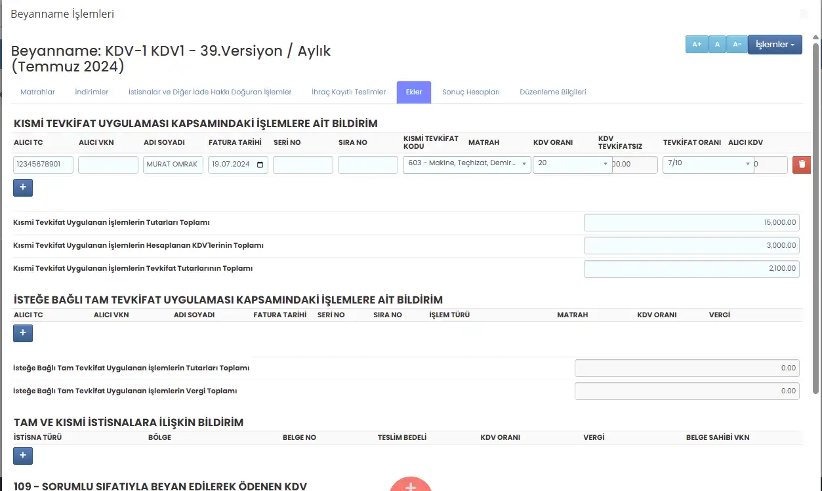Expand the Tevkifat Oranı dropdown showing 7/10
This screenshot has height=491, width=822.
pyautogui.click(x=748, y=164)
